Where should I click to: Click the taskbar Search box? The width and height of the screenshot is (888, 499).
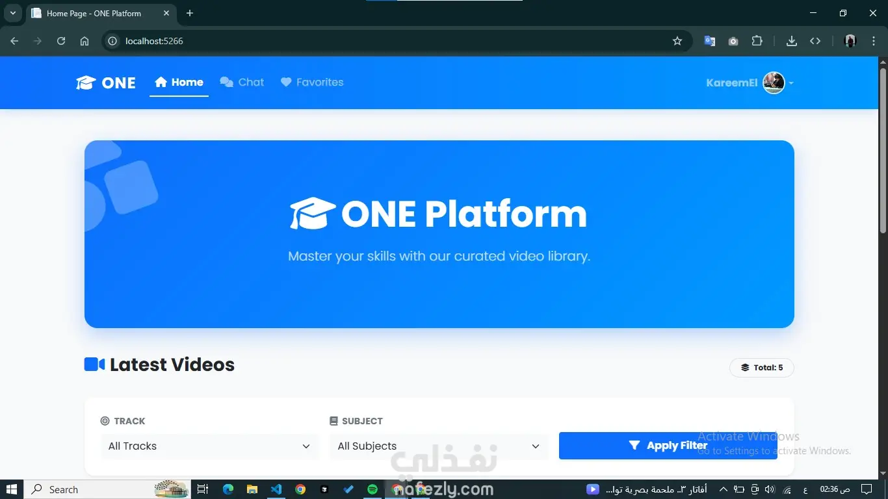pos(107,489)
